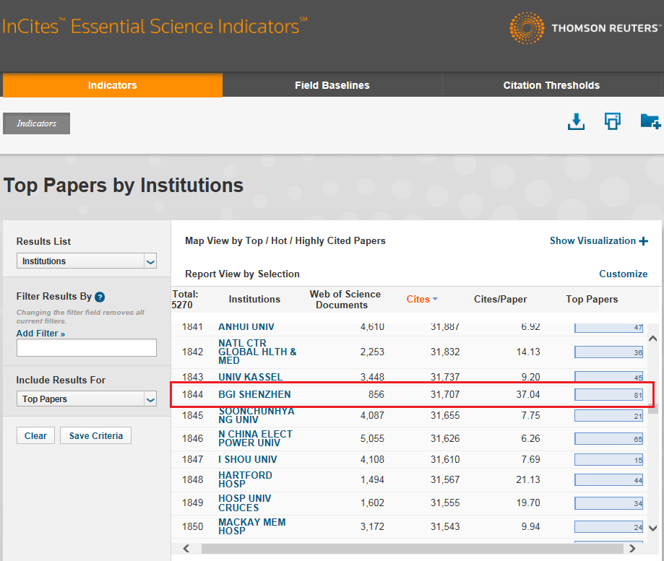
Task: Click the Customize link
Action: [x=623, y=274]
